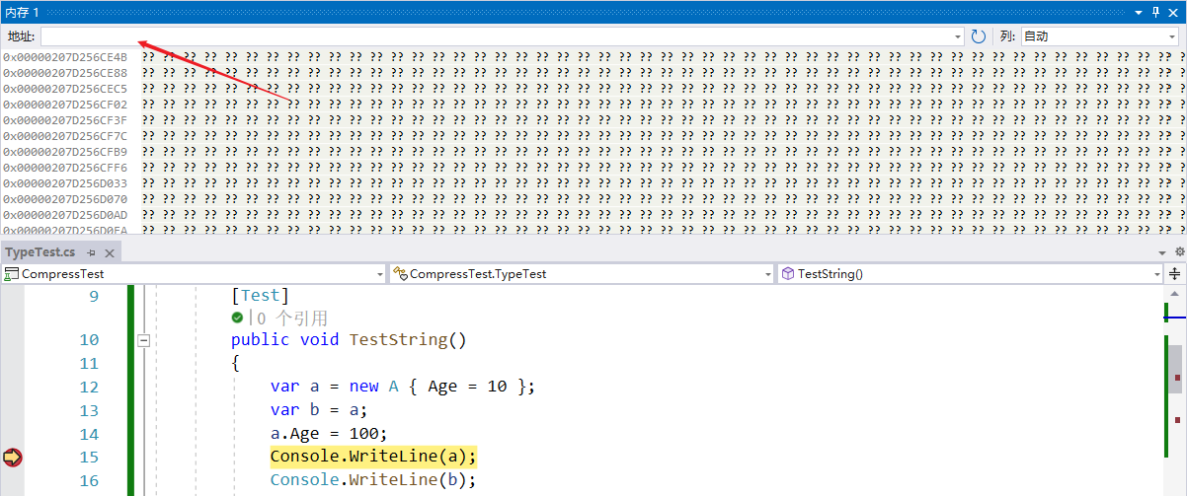Click the 0 个引用 CodeLens link
The width and height of the screenshot is (1187, 496).
(x=292, y=319)
